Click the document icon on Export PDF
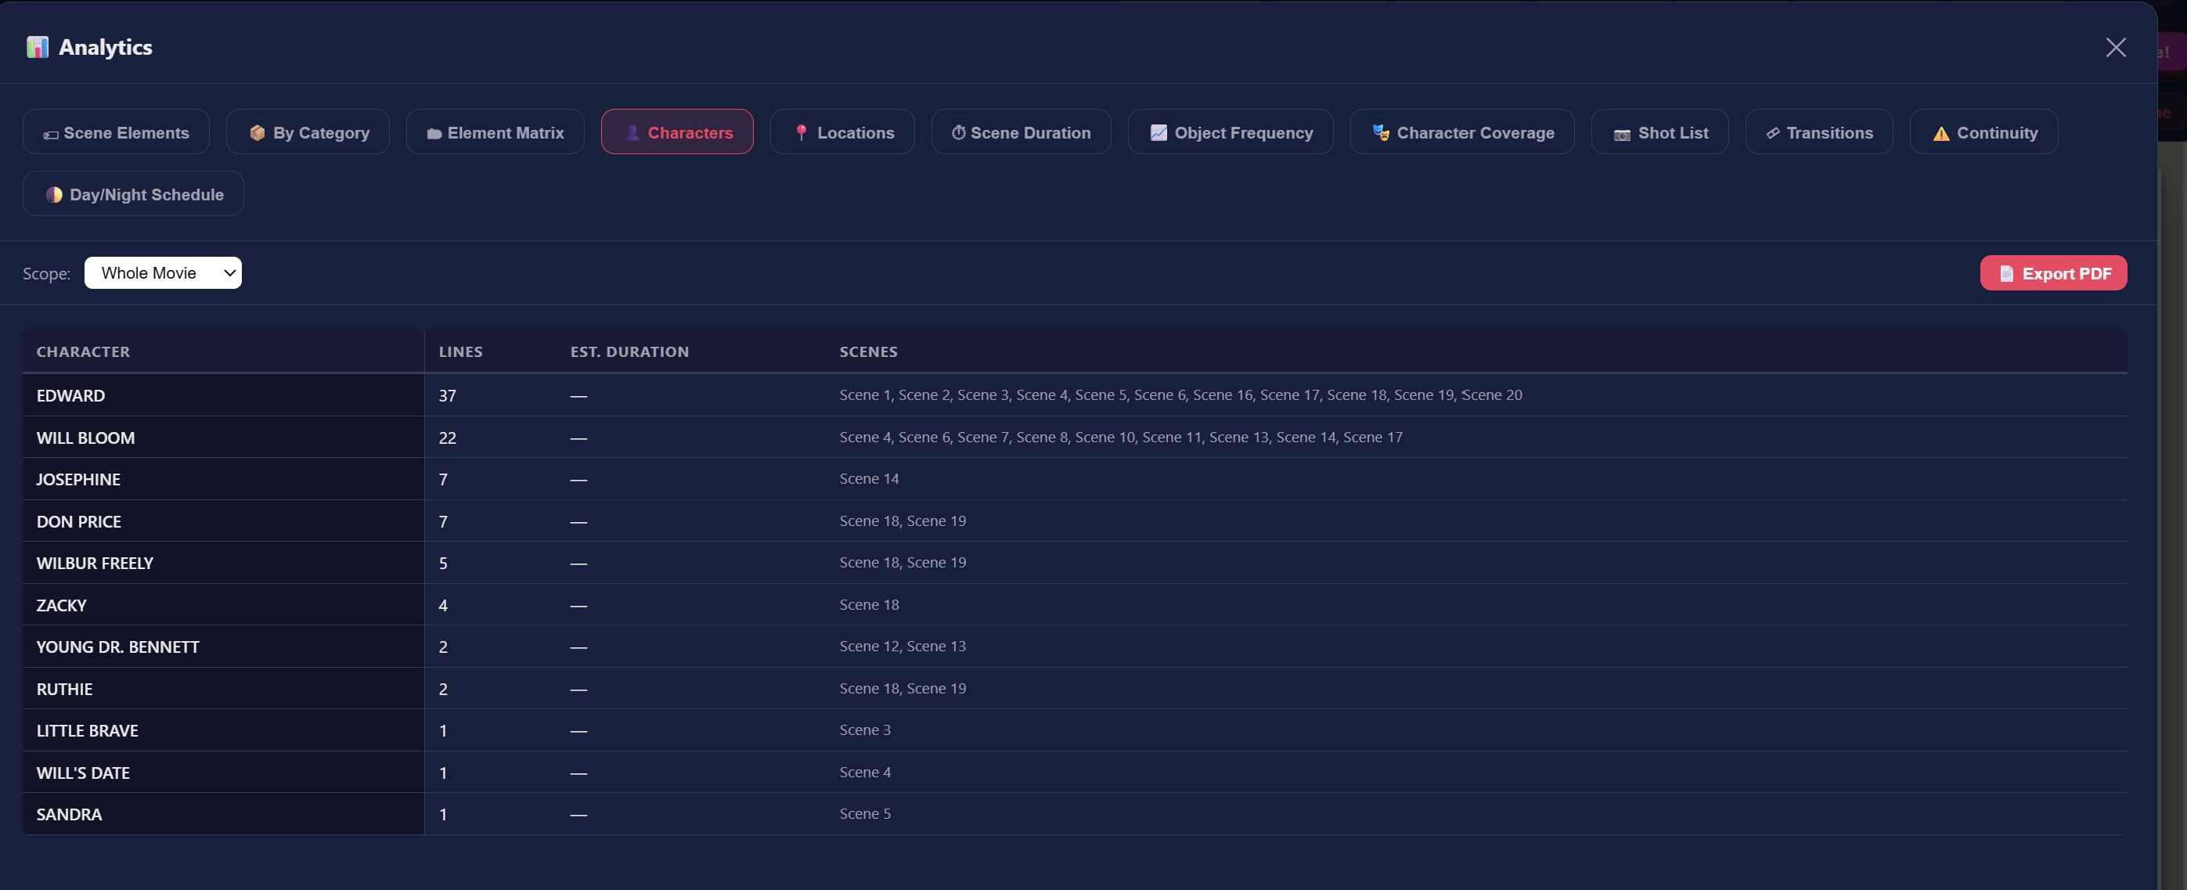This screenshot has width=2187, height=890. click(2006, 273)
